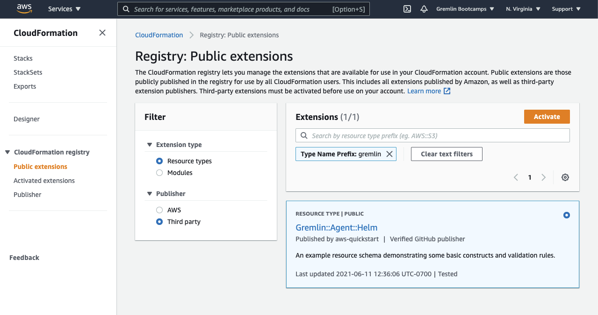Select Modules radio button

click(159, 173)
